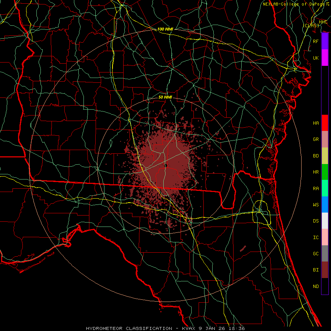Viewport: 331px width, 331px height.
Task: Click the GR legend label
Action: click(316, 139)
